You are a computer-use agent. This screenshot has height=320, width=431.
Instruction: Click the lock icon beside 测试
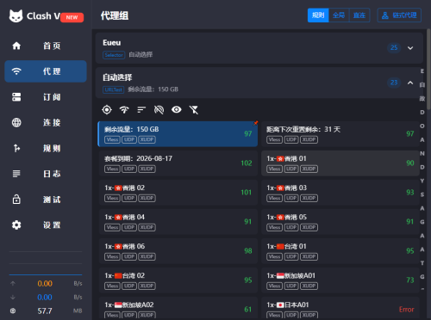point(16,200)
